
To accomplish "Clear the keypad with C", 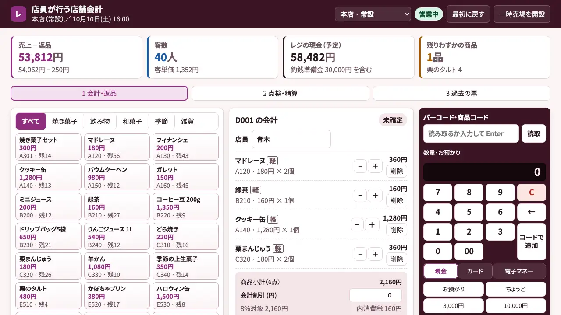I will pos(532,192).
